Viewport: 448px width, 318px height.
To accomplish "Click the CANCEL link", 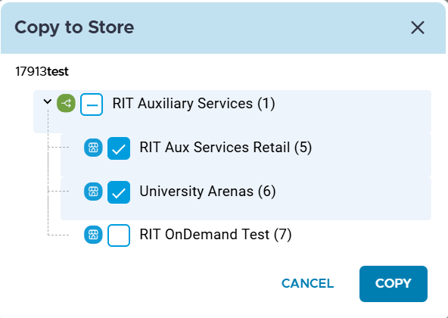I will click(308, 284).
